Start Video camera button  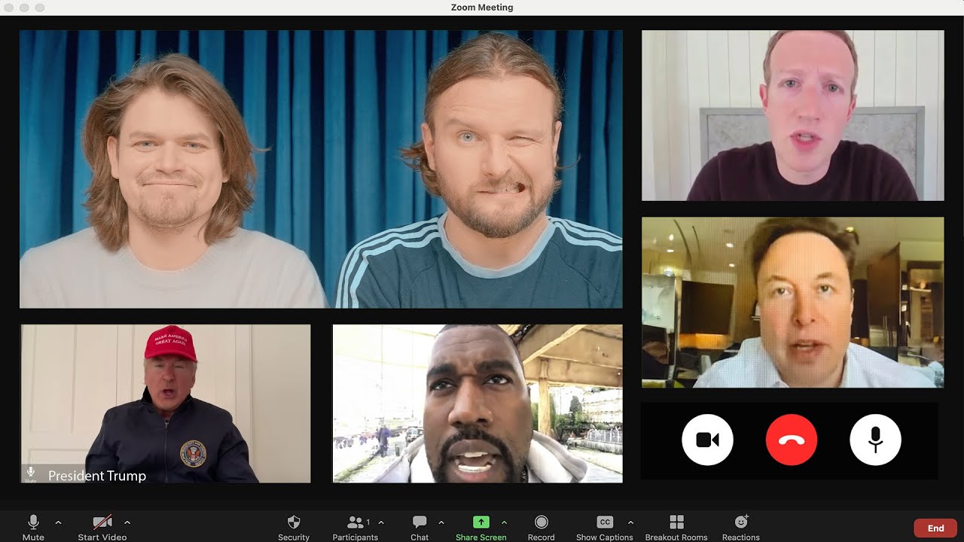coord(102,527)
